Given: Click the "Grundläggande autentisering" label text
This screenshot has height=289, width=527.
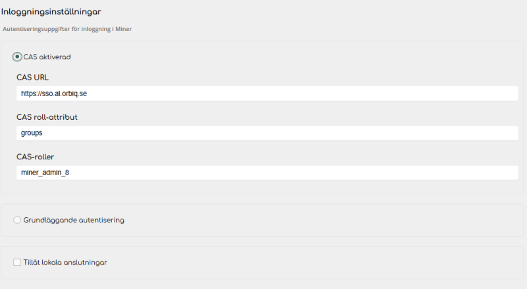Looking at the screenshot, I should click(74, 220).
